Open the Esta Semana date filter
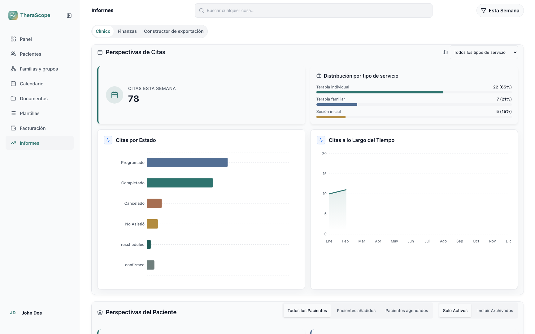The height and width of the screenshot is (334, 535). tap(500, 11)
